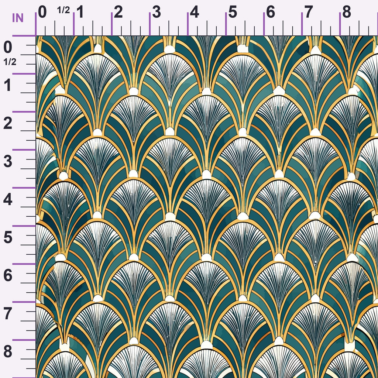Click the "0" on the vertical ruler
Viewport: 378px width, 378px height.
(x=8, y=48)
